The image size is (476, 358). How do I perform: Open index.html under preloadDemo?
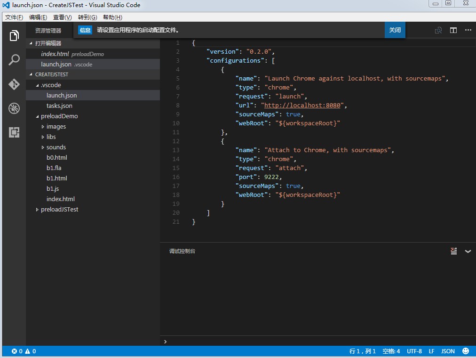(x=93, y=199)
